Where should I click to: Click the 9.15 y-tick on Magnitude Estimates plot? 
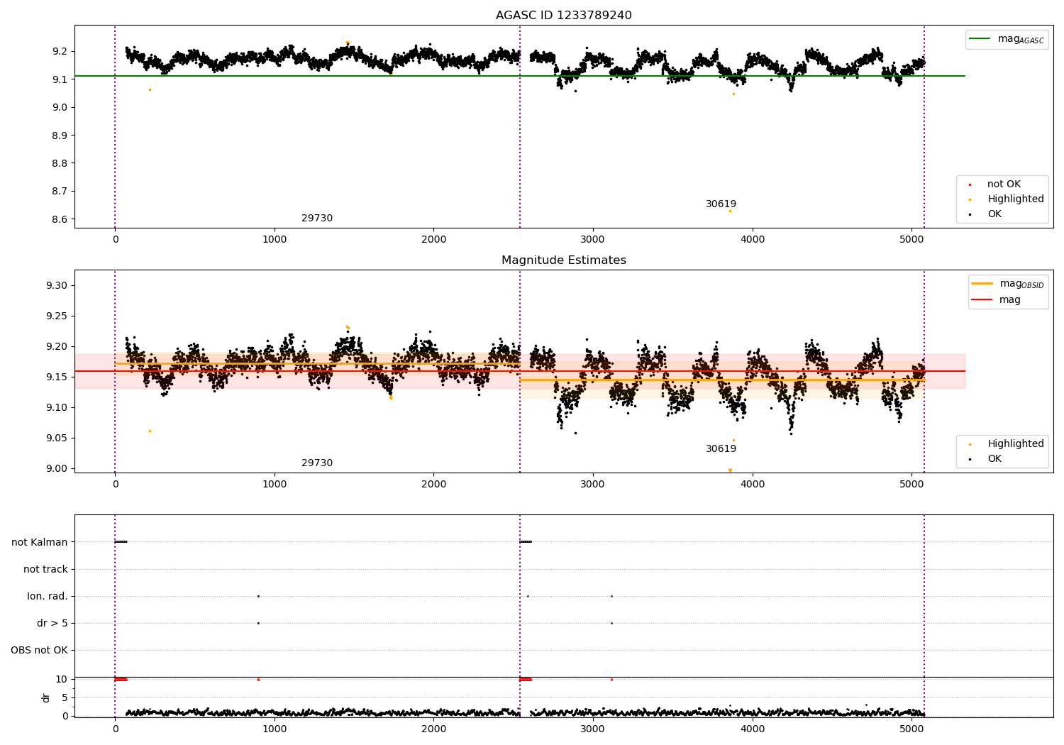coord(56,377)
